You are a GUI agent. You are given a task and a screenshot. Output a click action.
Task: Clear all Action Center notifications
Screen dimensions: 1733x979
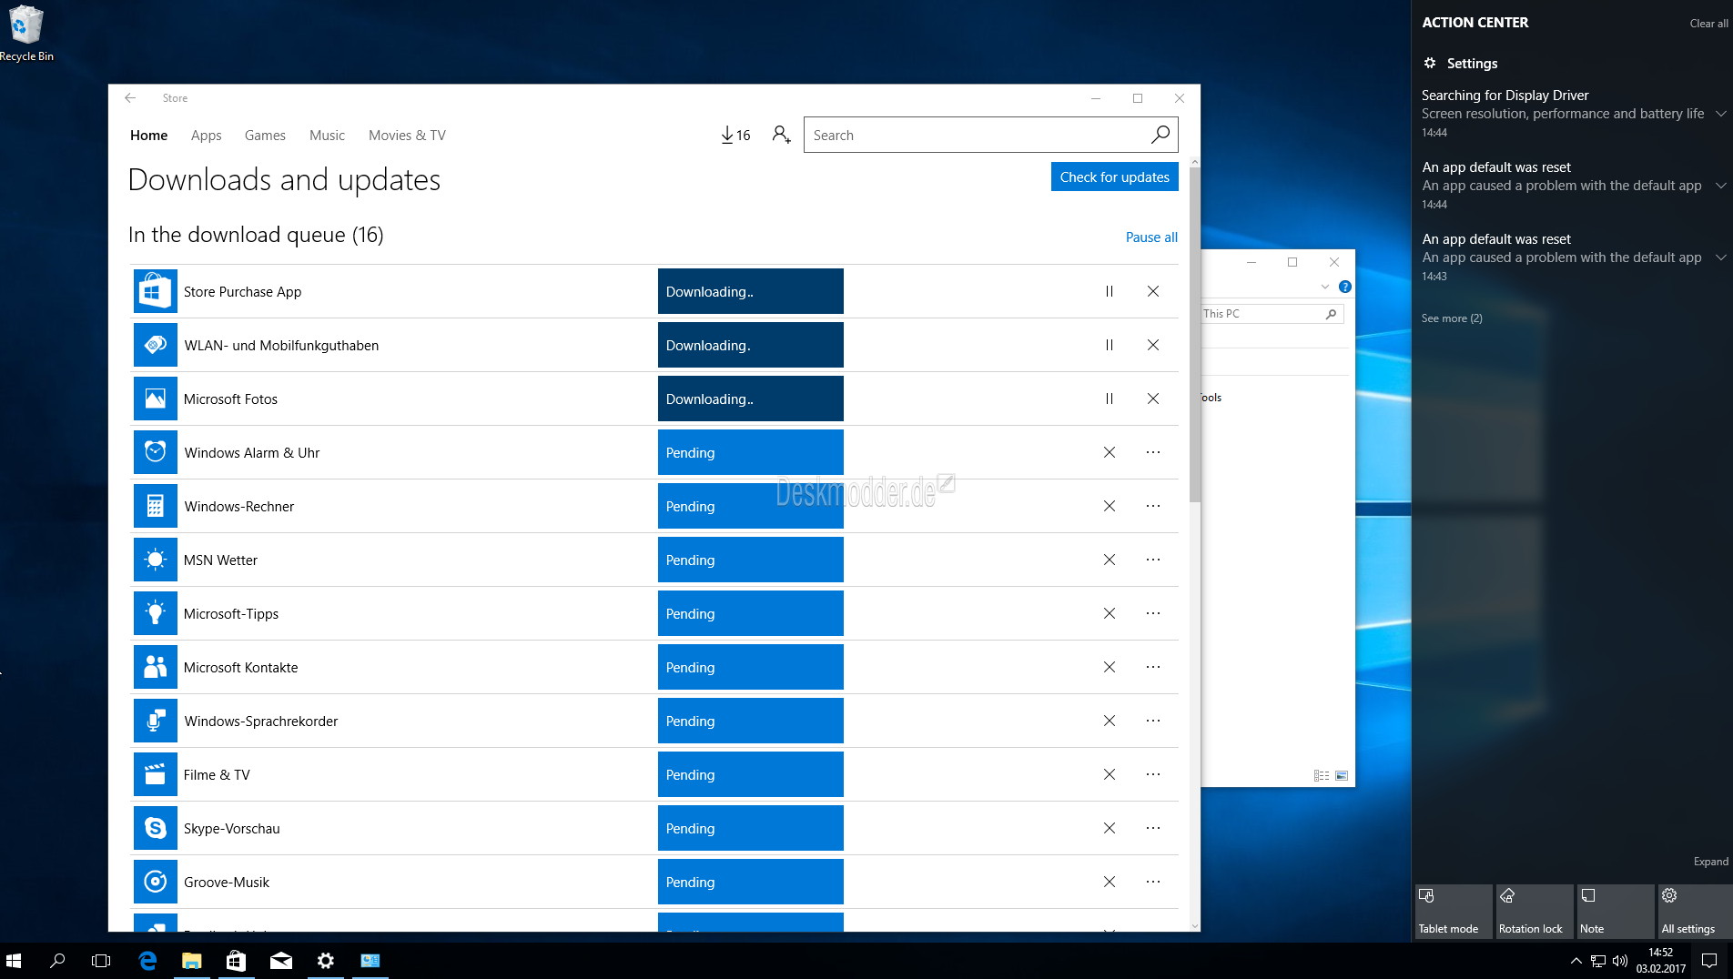(1708, 24)
